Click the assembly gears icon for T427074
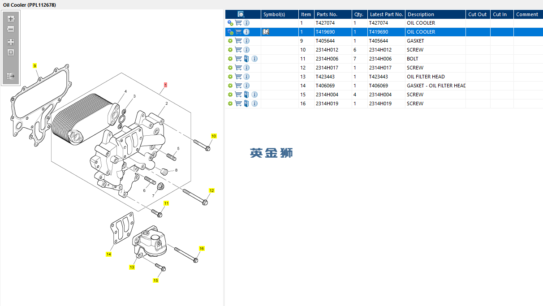Viewport: 543px width, 306px height. (x=230, y=23)
